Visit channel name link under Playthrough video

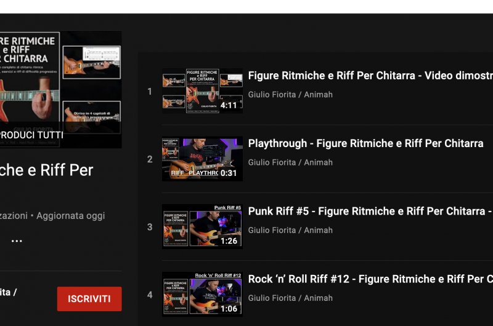(290, 162)
